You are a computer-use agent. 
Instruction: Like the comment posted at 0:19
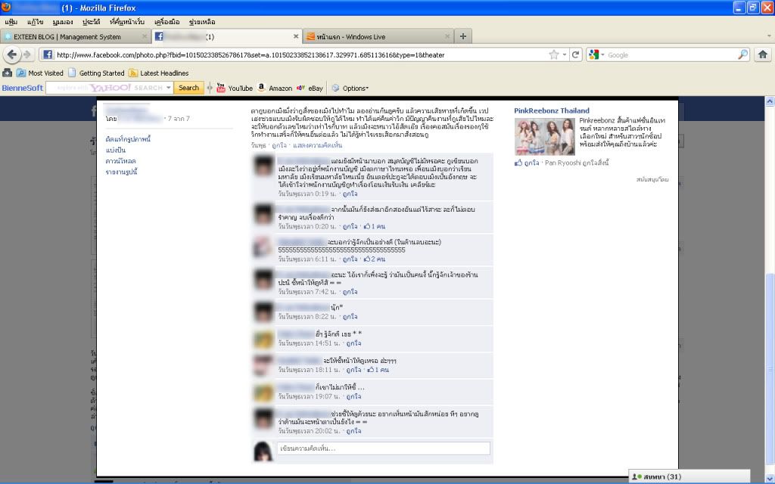point(350,194)
